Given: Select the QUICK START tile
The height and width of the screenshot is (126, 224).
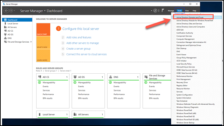Looking at the screenshot, I should 43,30.
